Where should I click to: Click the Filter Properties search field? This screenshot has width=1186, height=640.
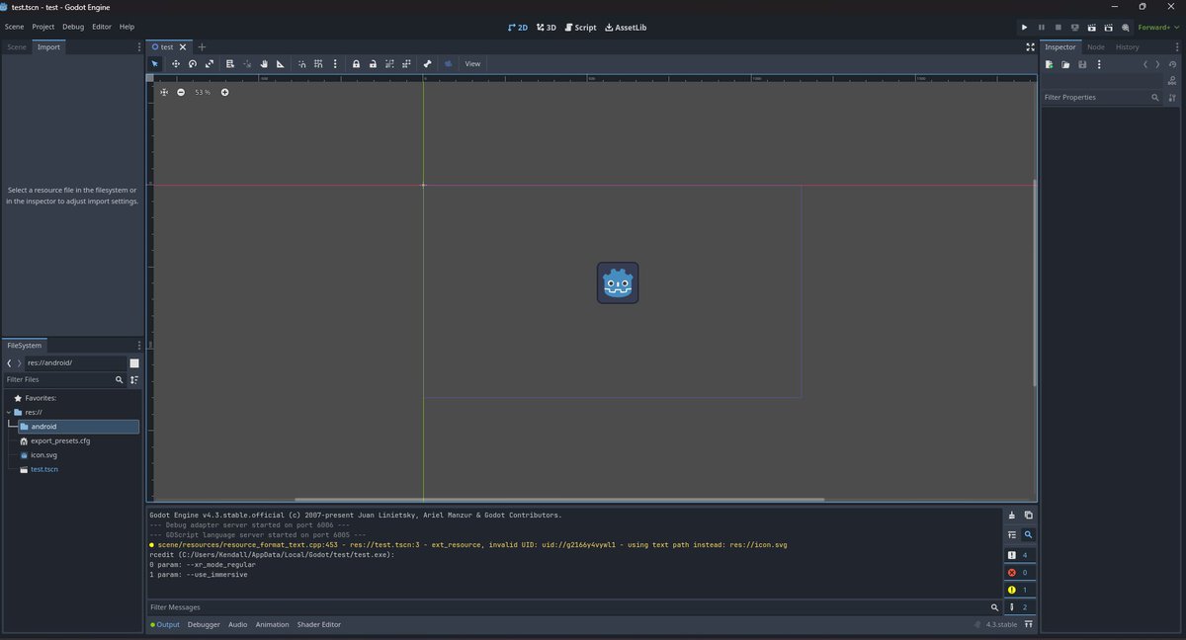(1102, 98)
